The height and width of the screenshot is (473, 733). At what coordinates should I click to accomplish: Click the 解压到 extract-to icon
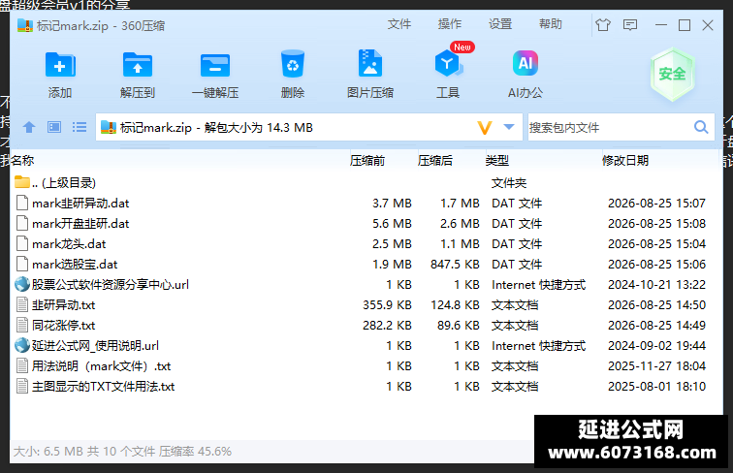pyautogui.click(x=138, y=65)
